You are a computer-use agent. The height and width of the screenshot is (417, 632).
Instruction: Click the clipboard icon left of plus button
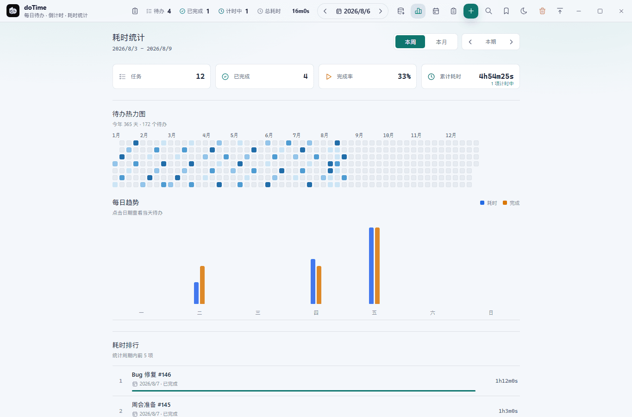pos(453,11)
